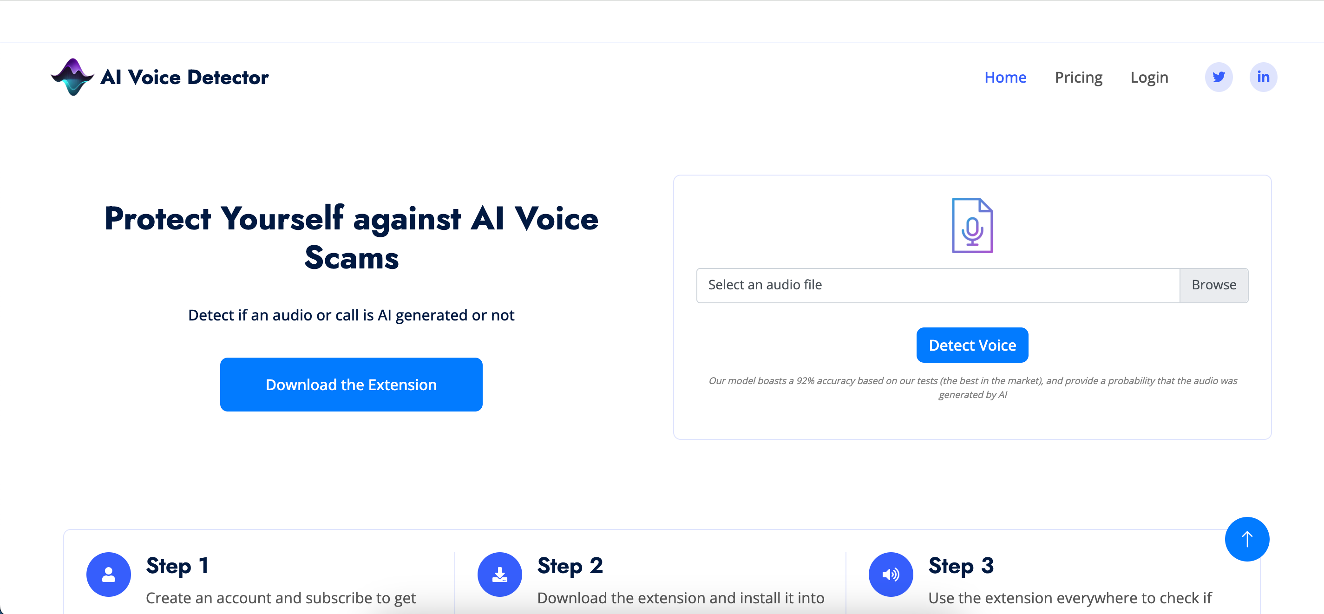Click the Step 2 download icon

click(x=498, y=574)
